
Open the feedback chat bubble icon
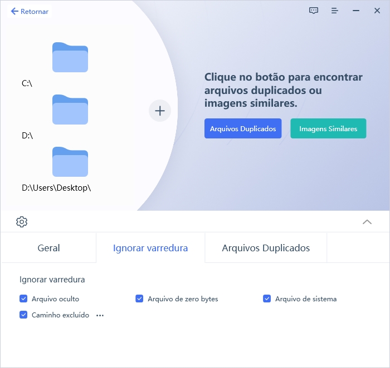click(x=313, y=11)
